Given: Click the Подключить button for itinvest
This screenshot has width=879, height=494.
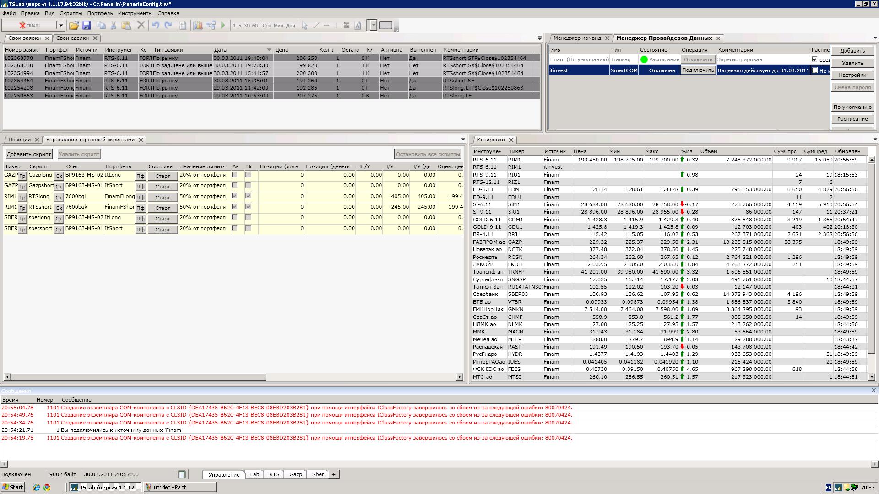Looking at the screenshot, I should 698,70.
